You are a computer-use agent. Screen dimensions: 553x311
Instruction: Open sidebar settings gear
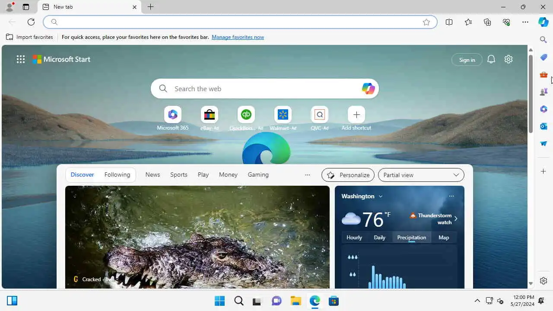[x=543, y=281]
